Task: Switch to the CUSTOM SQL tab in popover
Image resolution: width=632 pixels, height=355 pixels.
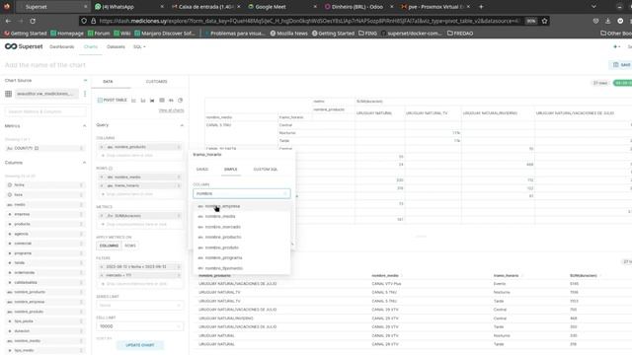Action: click(266, 170)
